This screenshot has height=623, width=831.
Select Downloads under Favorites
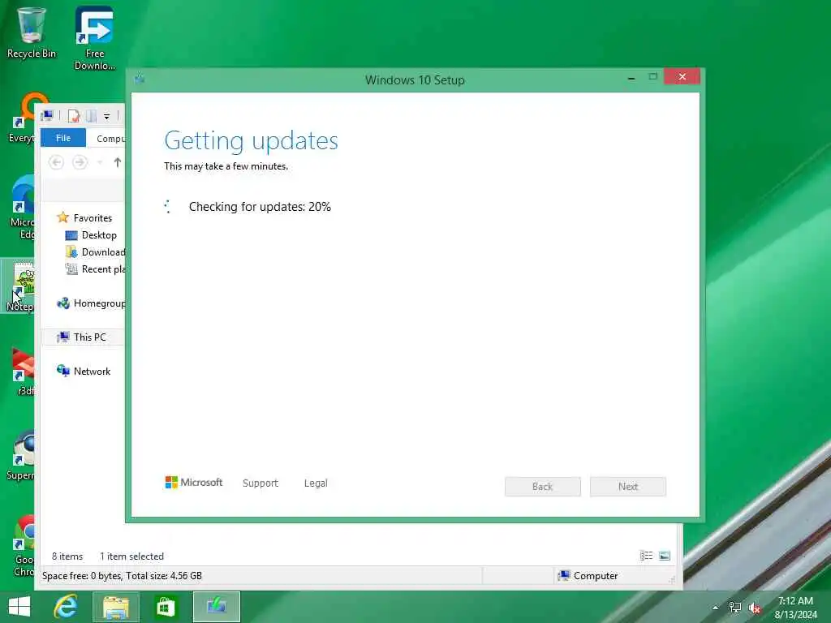(95, 252)
